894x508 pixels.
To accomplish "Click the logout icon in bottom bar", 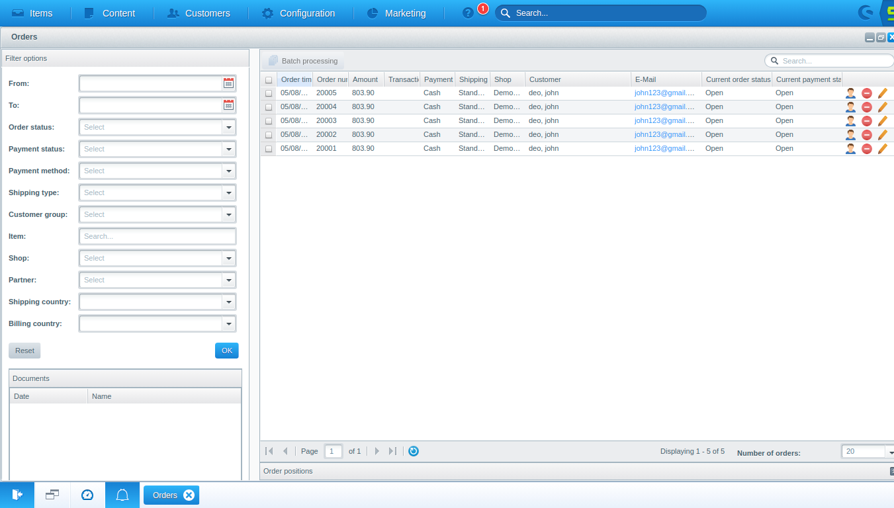I will click(x=17, y=495).
